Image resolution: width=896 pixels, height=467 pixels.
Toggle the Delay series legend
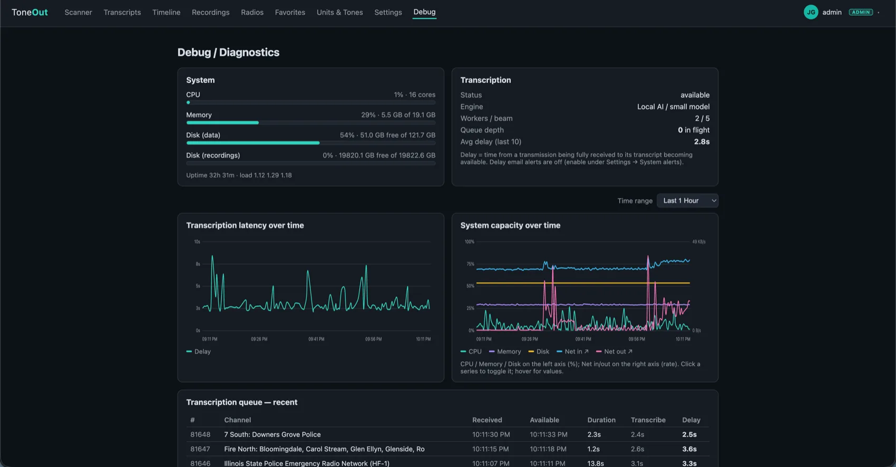coord(199,352)
